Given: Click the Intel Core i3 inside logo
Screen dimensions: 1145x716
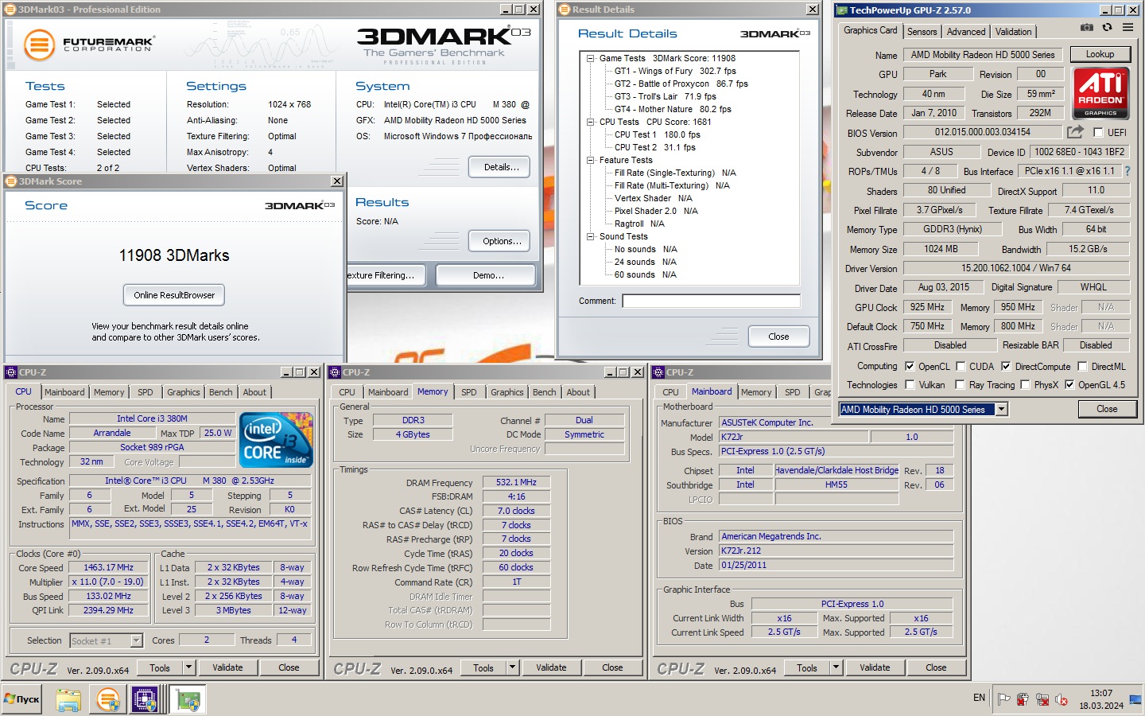Looking at the screenshot, I should click(276, 440).
